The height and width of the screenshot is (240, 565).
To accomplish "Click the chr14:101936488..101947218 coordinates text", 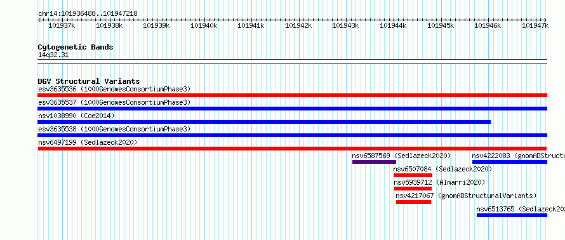I will click(x=88, y=14).
